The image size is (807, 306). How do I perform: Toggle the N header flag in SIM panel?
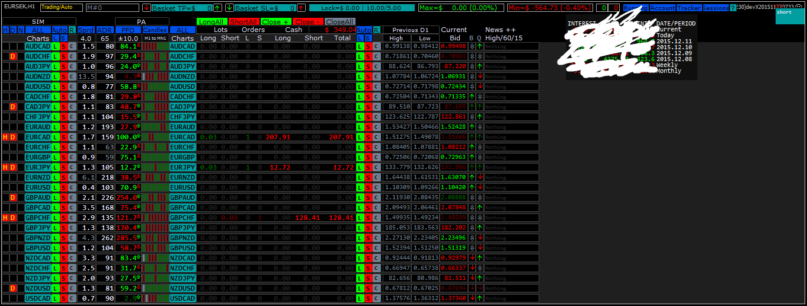[21, 30]
